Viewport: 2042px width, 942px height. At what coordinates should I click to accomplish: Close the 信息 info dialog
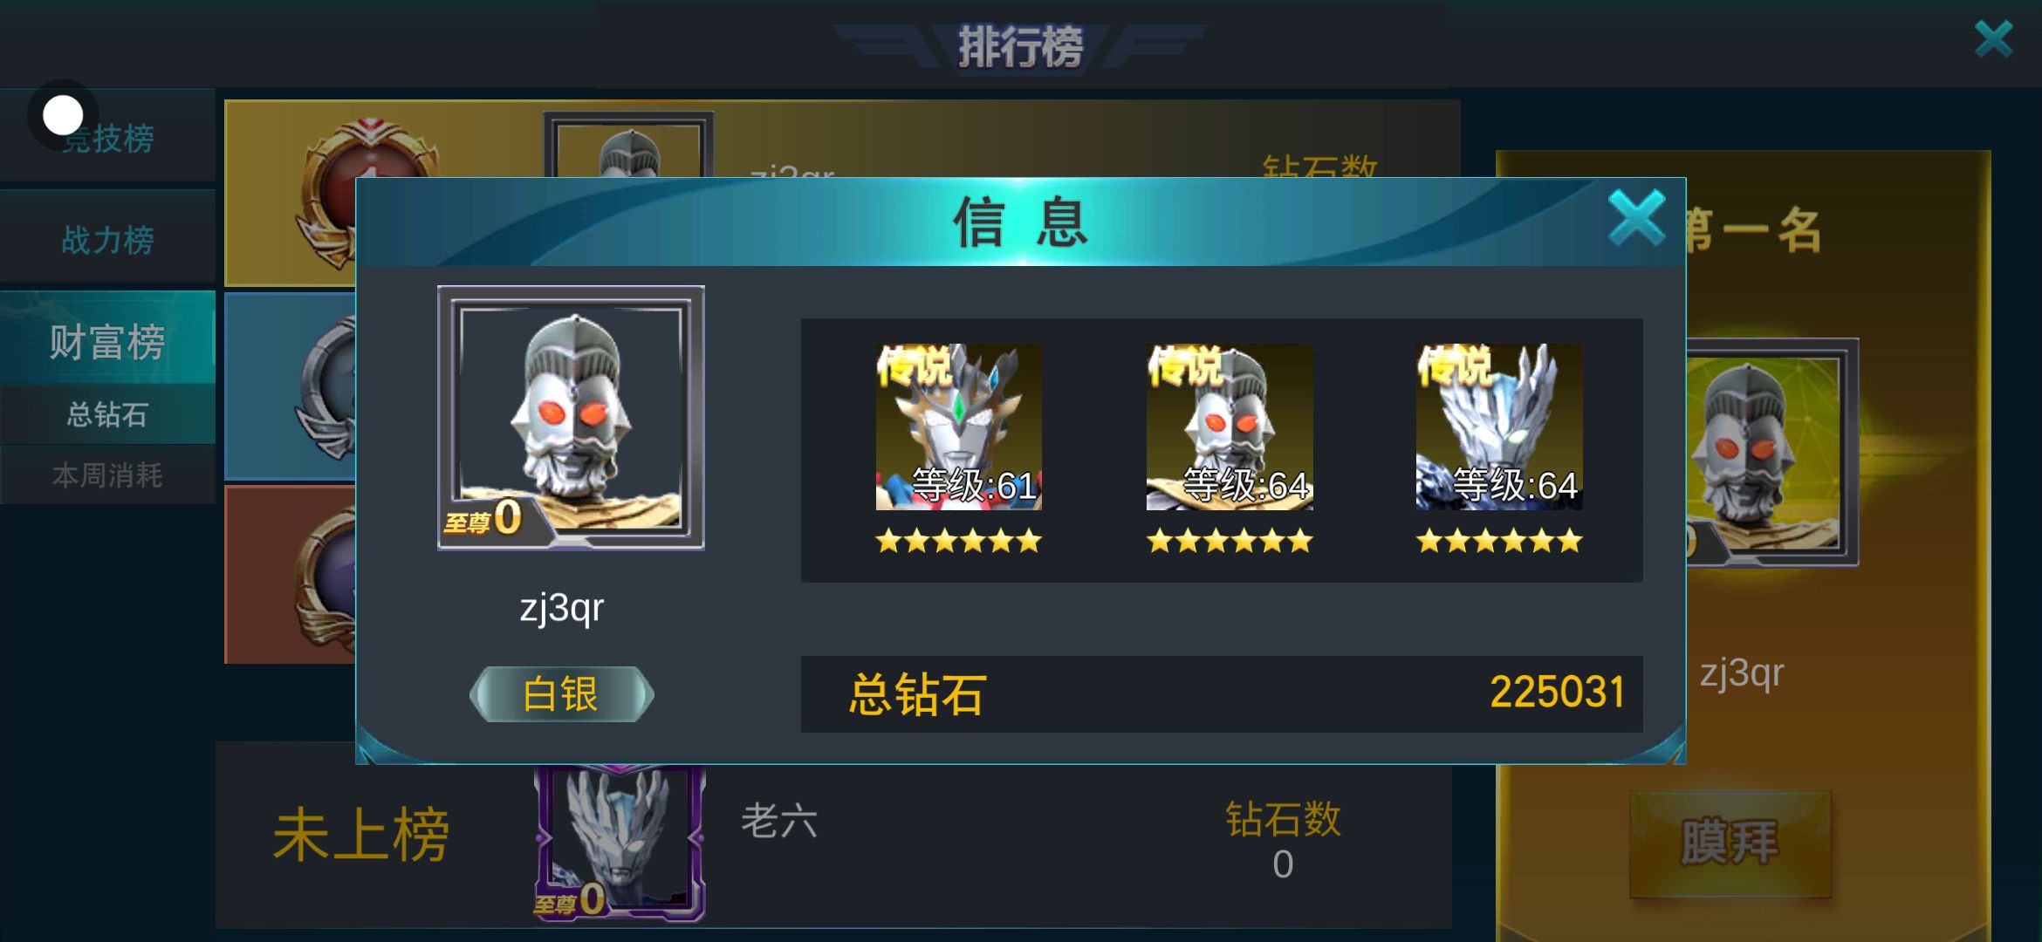[1637, 217]
